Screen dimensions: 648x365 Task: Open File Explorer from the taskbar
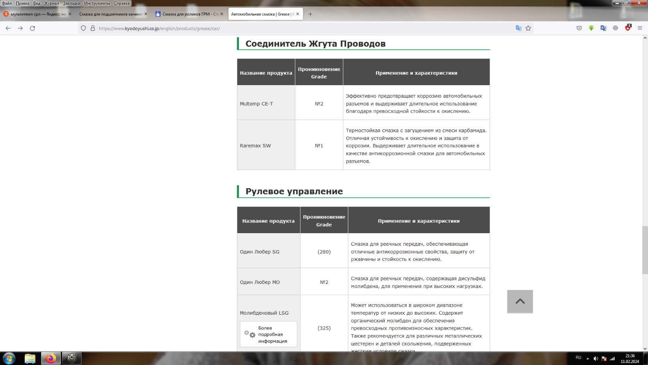tap(30, 359)
